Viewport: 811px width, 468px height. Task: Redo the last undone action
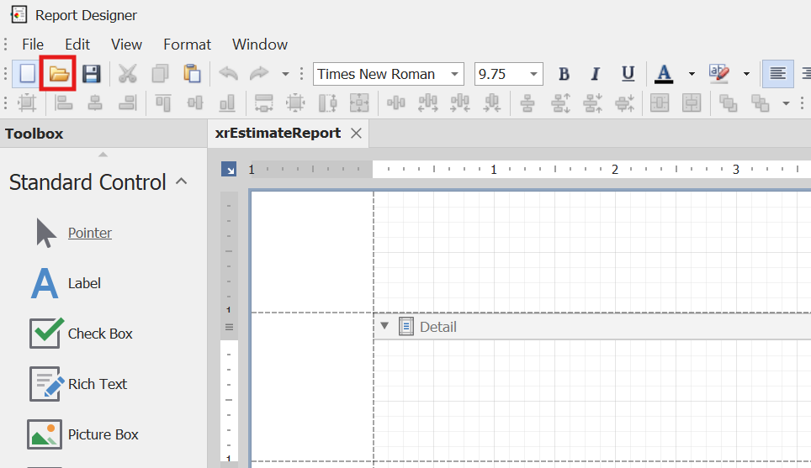[x=259, y=73]
